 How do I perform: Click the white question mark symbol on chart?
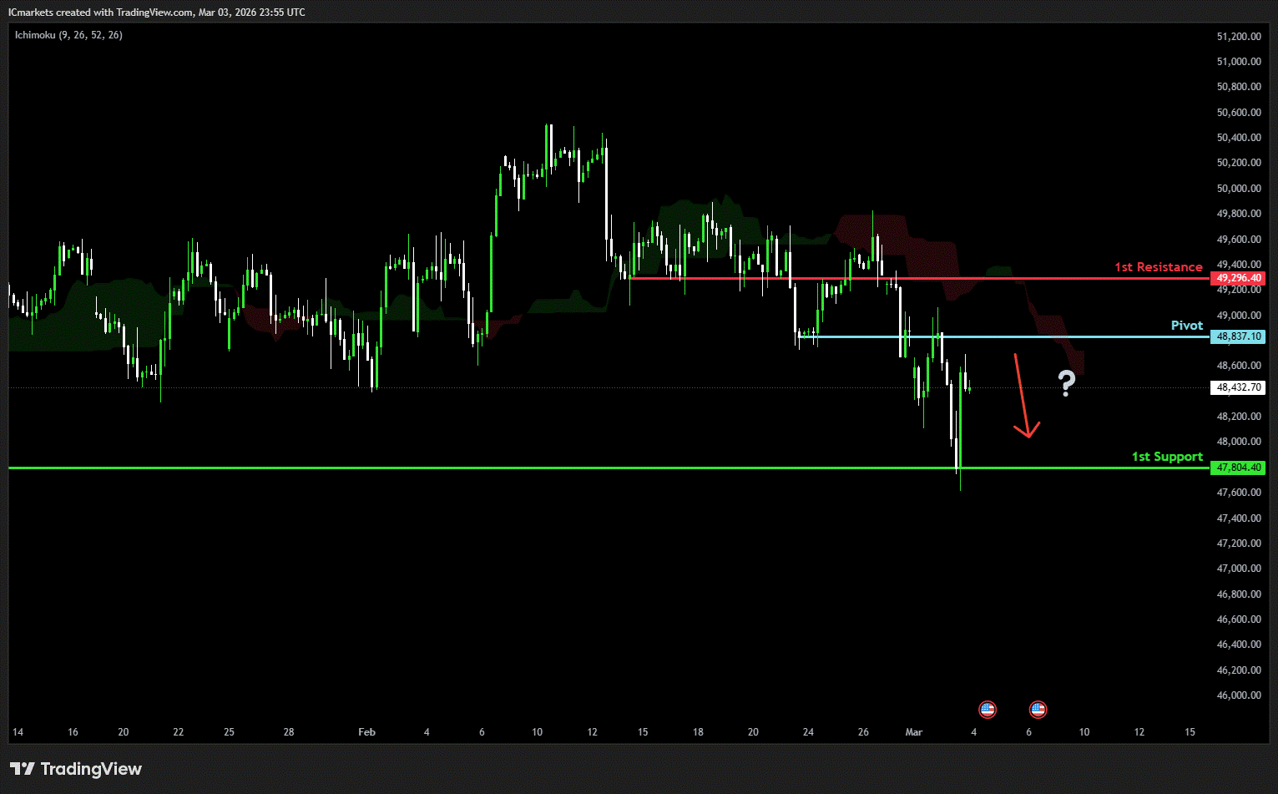[1066, 383]
